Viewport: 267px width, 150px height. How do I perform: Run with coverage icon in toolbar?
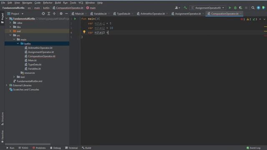click(241, 8)
